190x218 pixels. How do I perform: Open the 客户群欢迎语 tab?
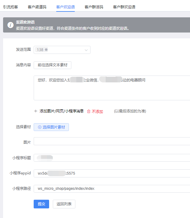(x=124, y=7)
